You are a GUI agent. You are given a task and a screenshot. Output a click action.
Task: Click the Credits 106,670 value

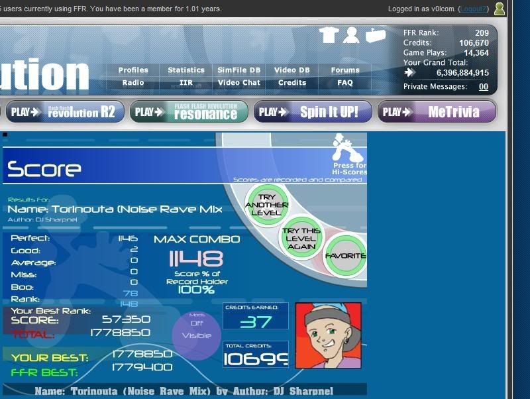[x=474, y=43]
